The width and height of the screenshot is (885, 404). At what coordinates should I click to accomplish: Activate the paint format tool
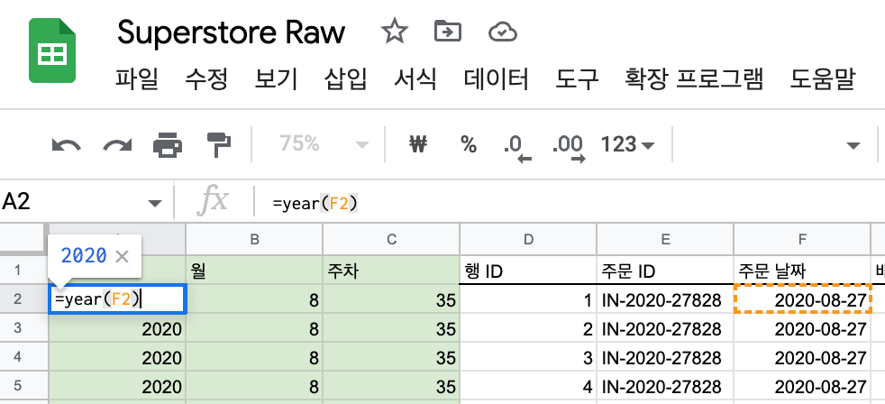coord(219,145)
